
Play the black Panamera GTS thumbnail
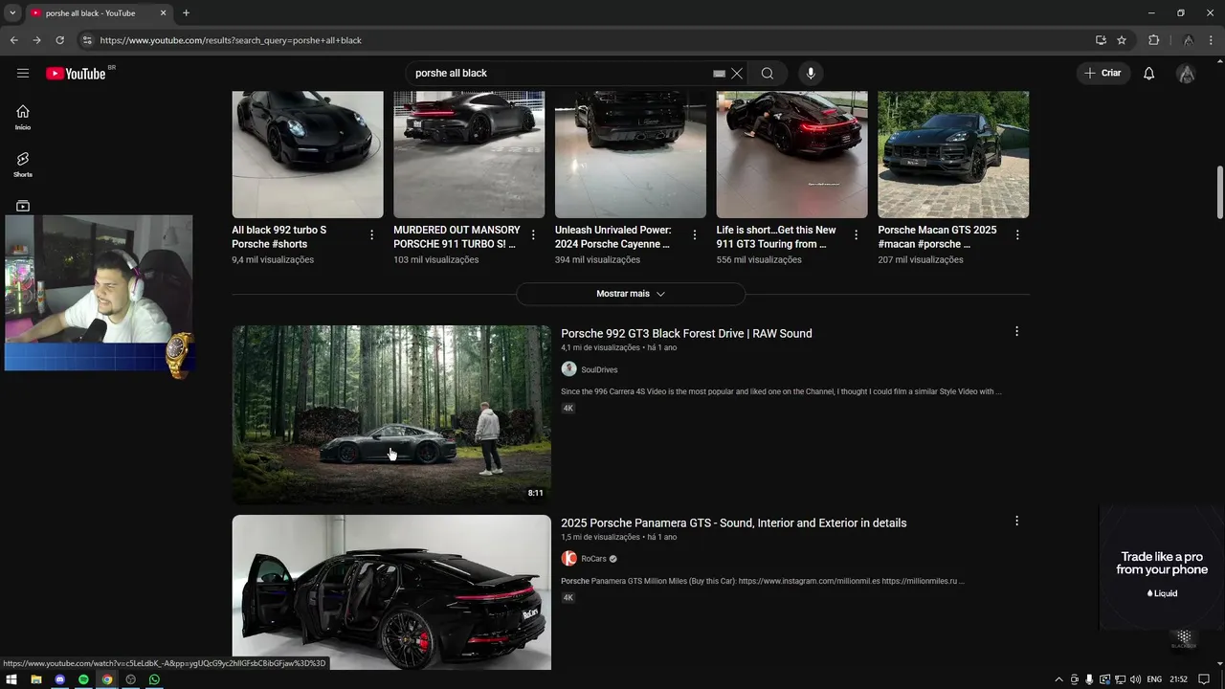click(x=391, y=592)
